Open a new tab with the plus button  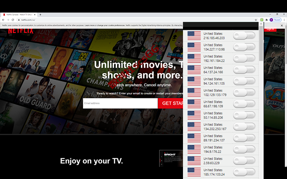click(x=40, y=15)
